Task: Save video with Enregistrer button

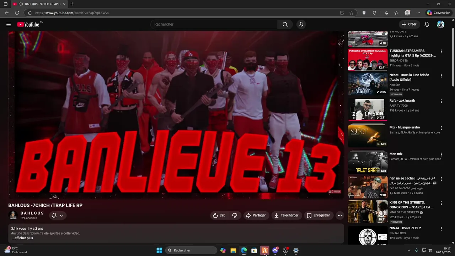Action: (318, 215)
